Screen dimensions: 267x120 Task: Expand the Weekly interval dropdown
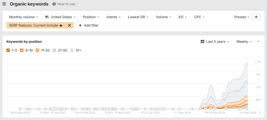tap(244, 42)
